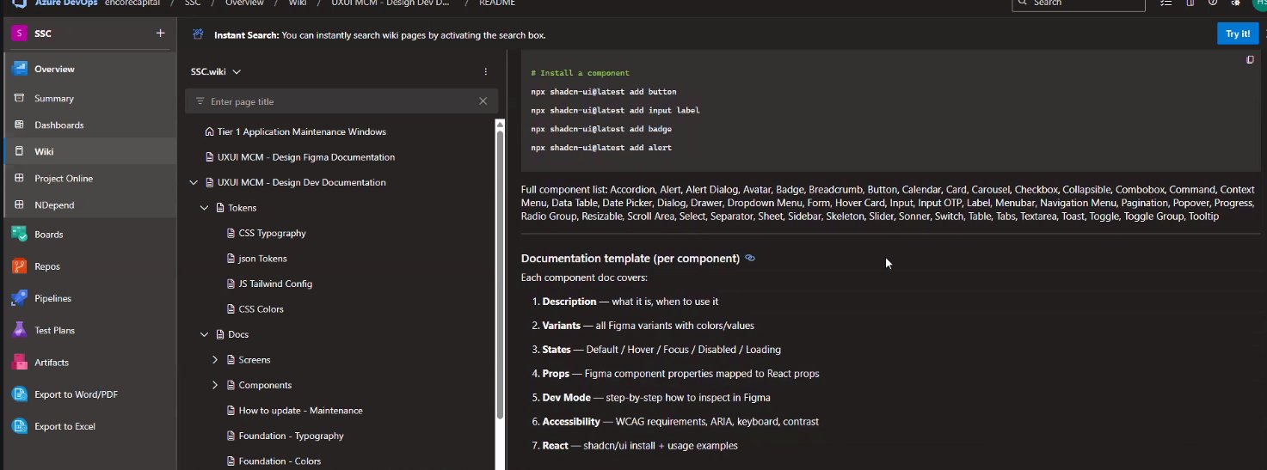The image size is (1267, 470).
Task: Click the page icon beside json Tokens
Action: [231, 259]
